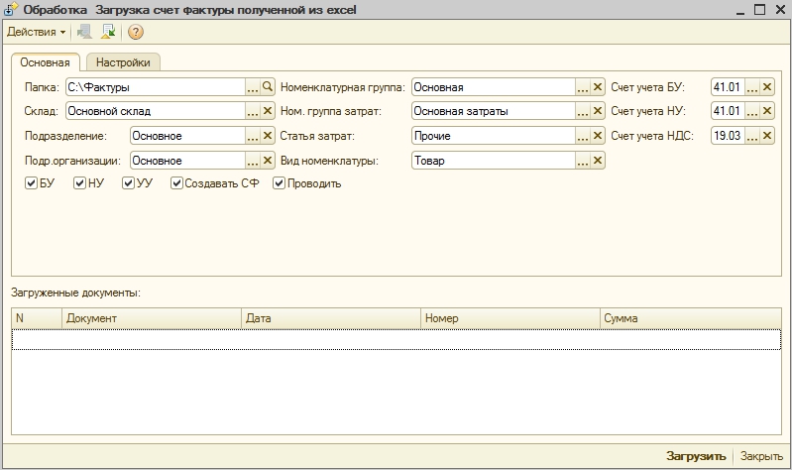Image resolution: width=792 pixels, height=470 pixels.
Task: Click the Закрыть button
Action: [x=761, y=457]
